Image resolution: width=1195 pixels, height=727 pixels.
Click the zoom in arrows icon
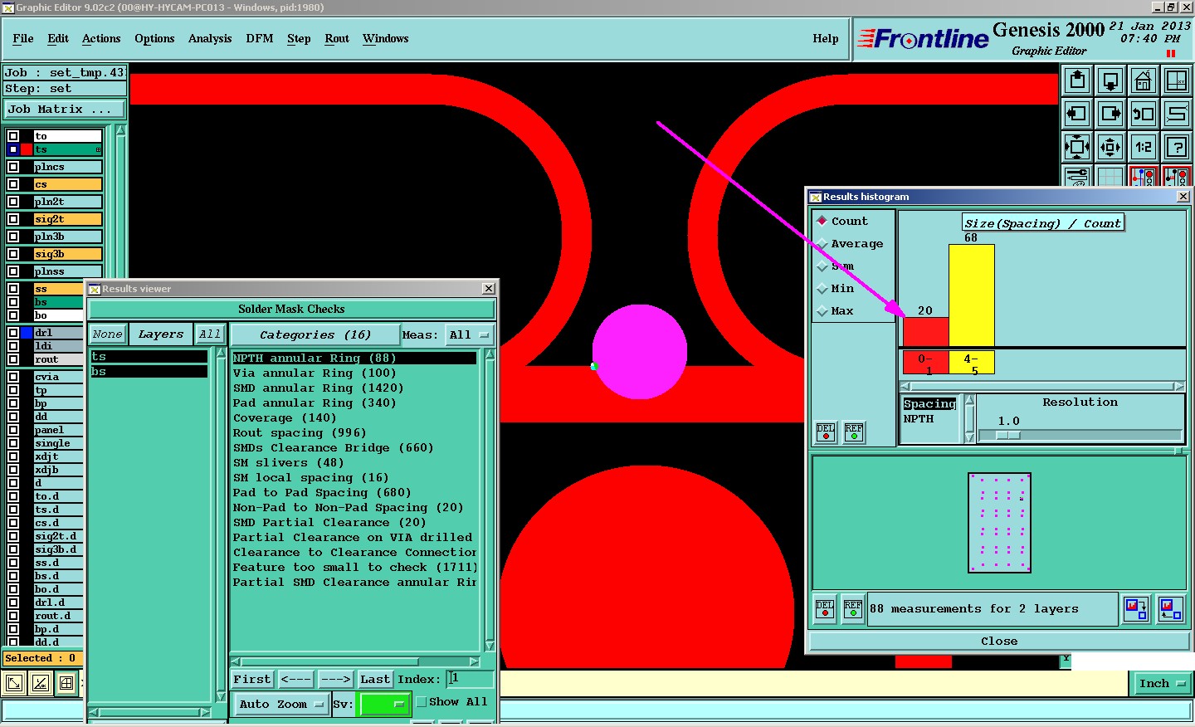click(1077, 147)
